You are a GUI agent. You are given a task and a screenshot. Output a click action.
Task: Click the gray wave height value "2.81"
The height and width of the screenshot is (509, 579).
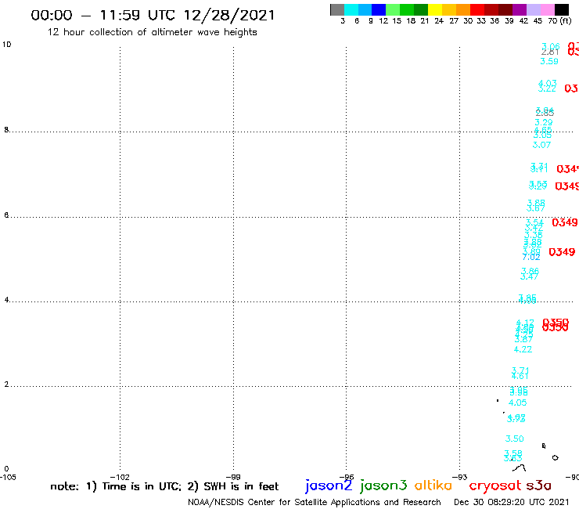(x=550, y=52)
